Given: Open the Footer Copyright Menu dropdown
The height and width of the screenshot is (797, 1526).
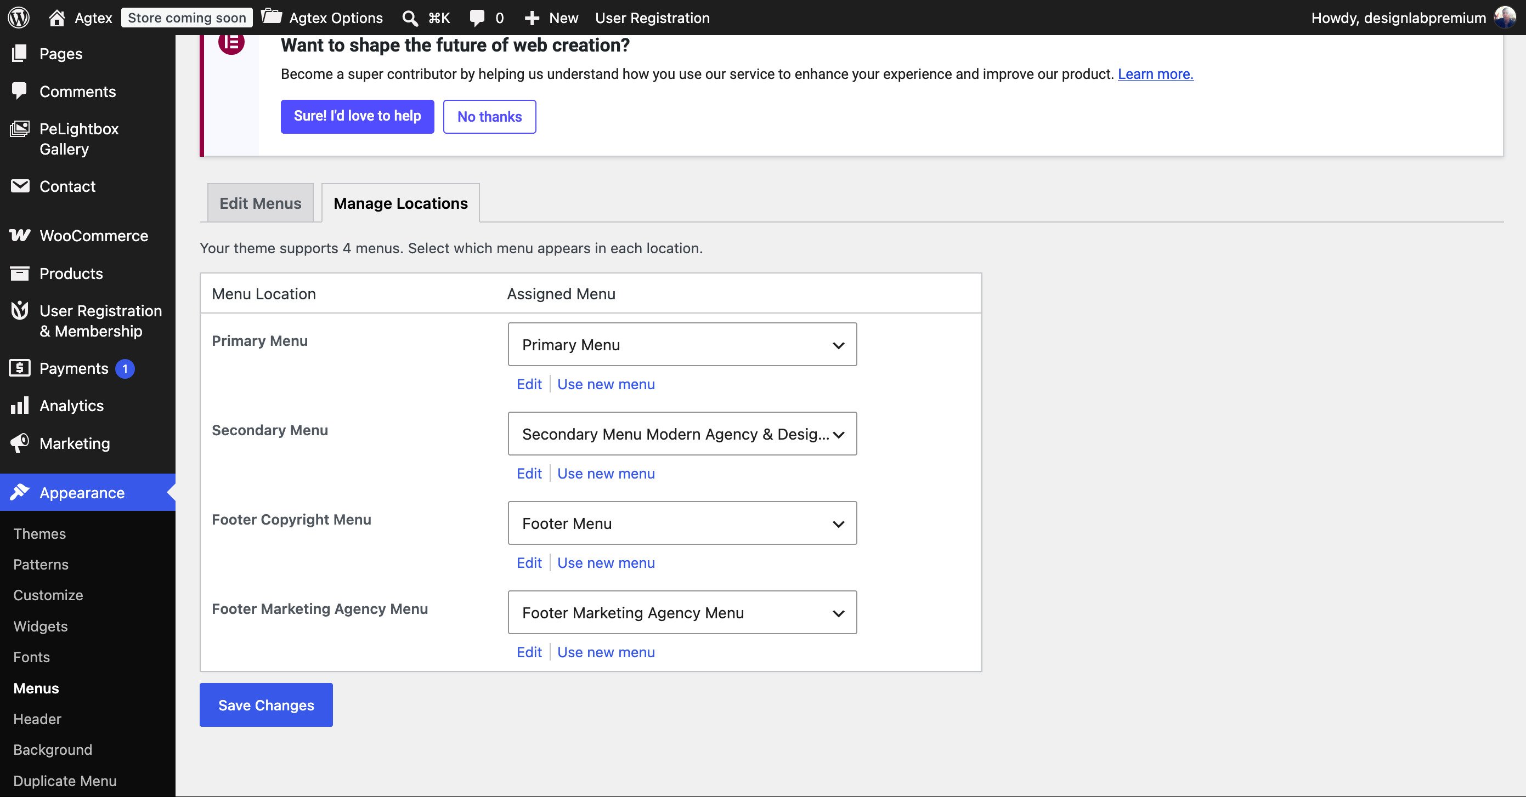Looking at the screenshot, I should pyautogui.click(x=682, y=523).
